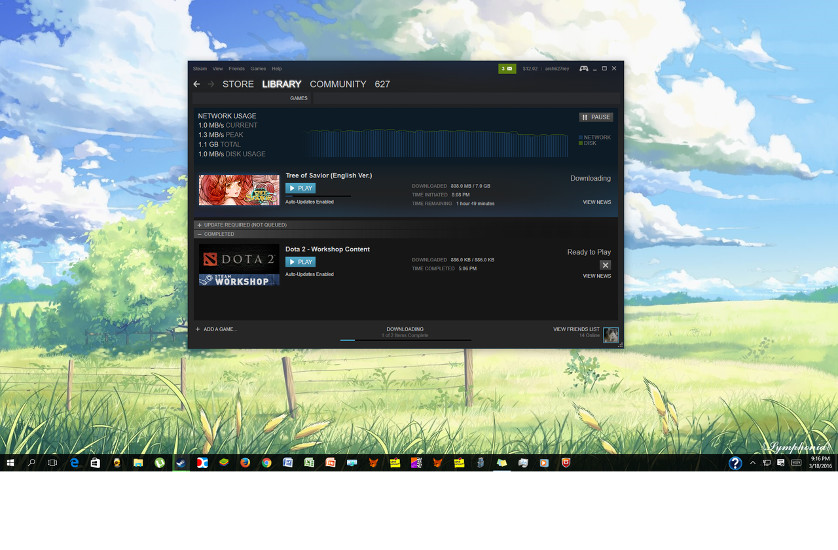
Task: Open the Steam menu
Action: [200, 69]
